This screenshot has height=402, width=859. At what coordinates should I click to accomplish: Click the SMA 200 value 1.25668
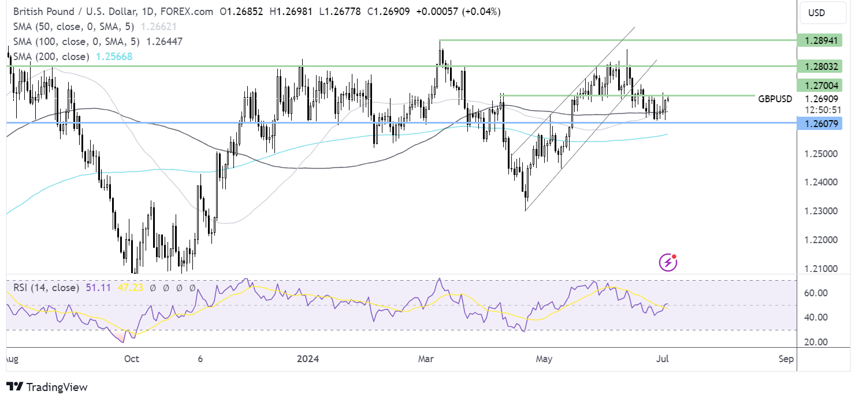[x=116, y=57]
